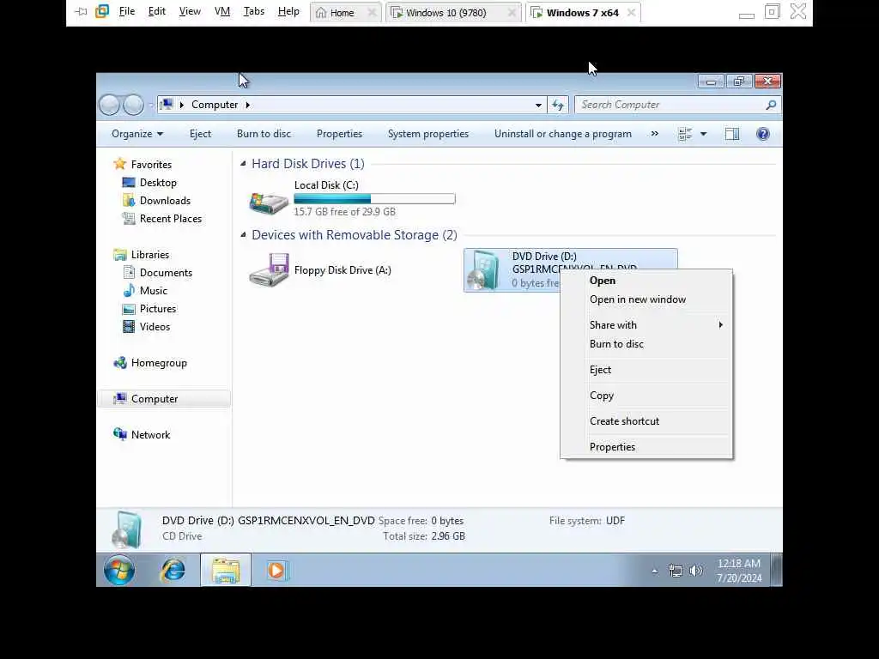879x659 pixels.
Task: Select the Floppy Disk Drive (A:) icon
Action: click(x=269, y=270)
